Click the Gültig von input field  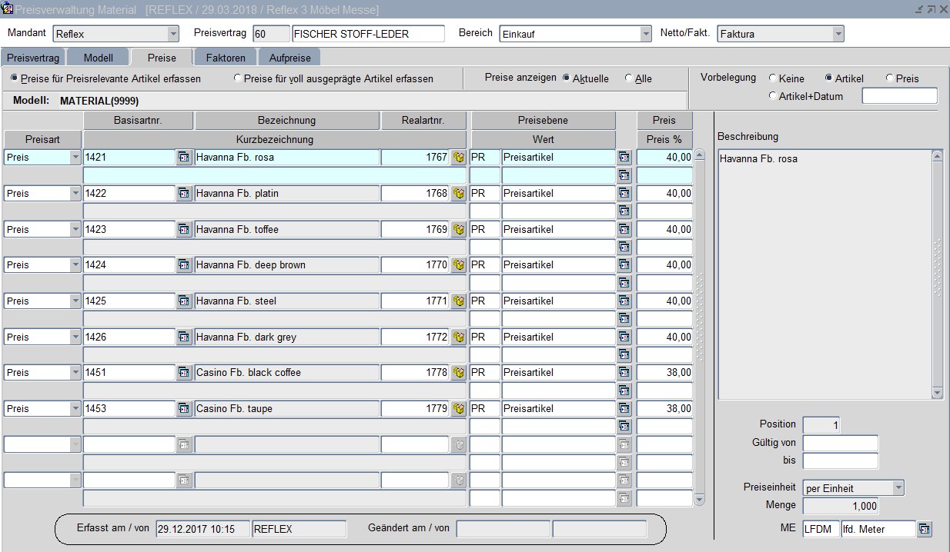tap(840, 443)
